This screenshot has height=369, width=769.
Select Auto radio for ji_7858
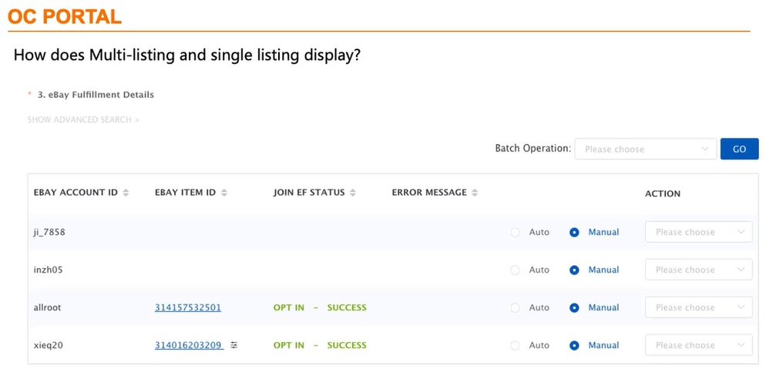point(515,232)
